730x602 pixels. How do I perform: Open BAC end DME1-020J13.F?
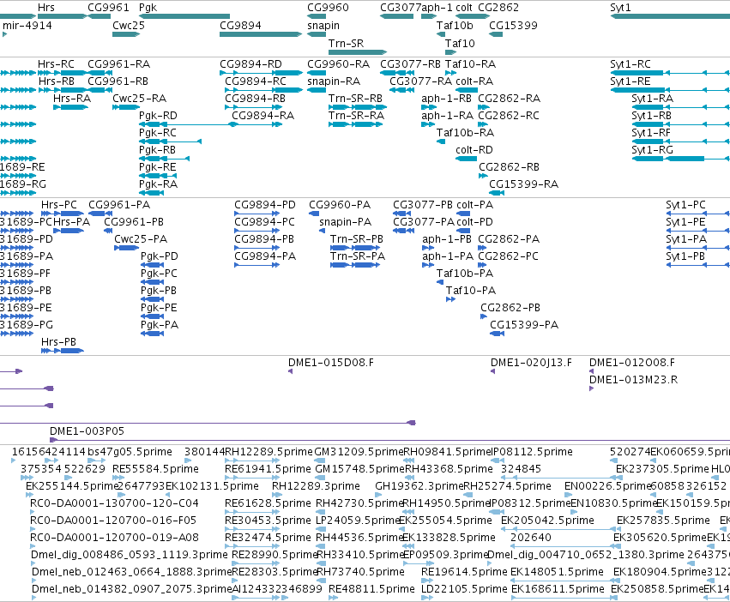(492, 371)
